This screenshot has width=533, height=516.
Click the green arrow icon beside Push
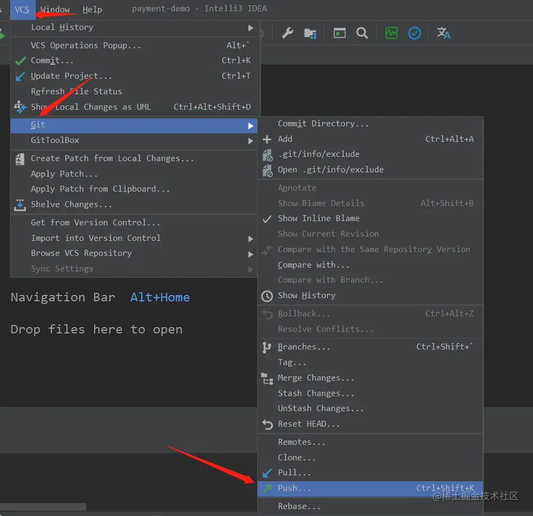[267, 488]
